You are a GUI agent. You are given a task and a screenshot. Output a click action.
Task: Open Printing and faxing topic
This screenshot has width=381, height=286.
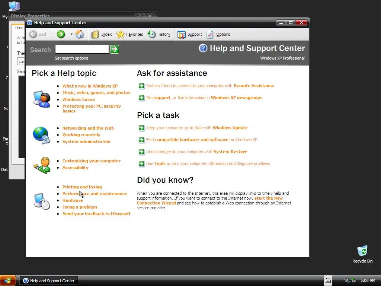82,187
